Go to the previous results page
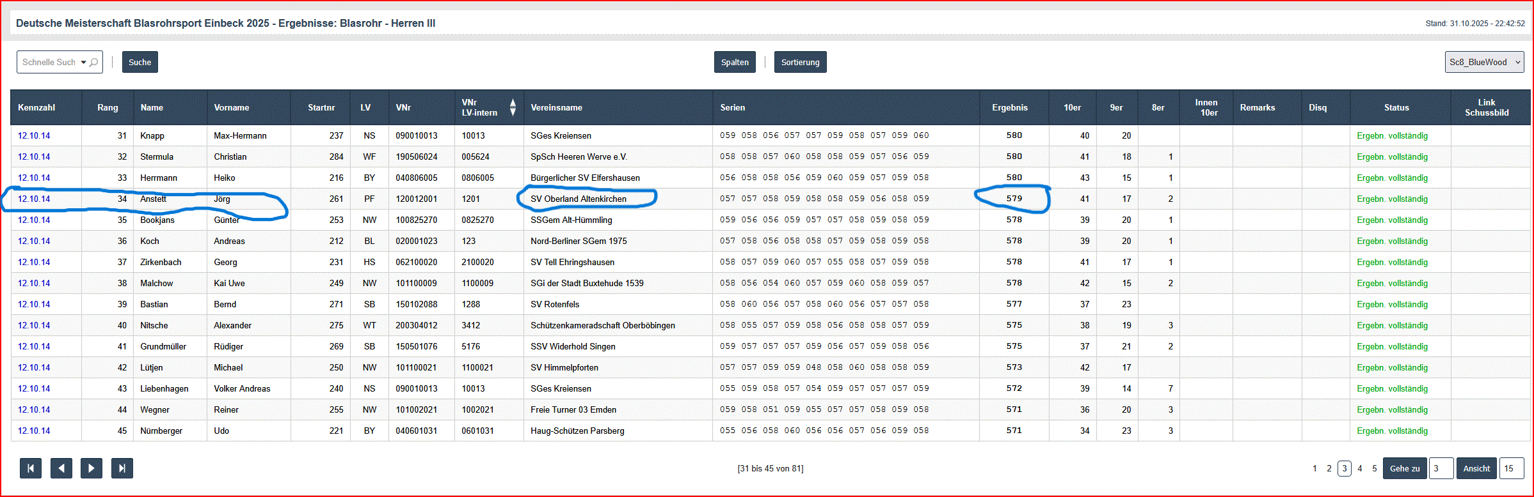Viewport: 1534px width, 497px height. coord(61,468)
